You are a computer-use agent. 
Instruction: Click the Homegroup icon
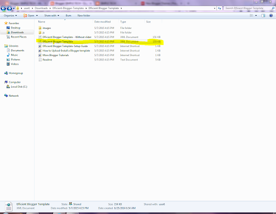(6, 73)
